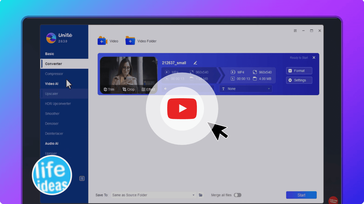Click the output size 4.00 MB
The image size is (364, 204).
(265, 79)
